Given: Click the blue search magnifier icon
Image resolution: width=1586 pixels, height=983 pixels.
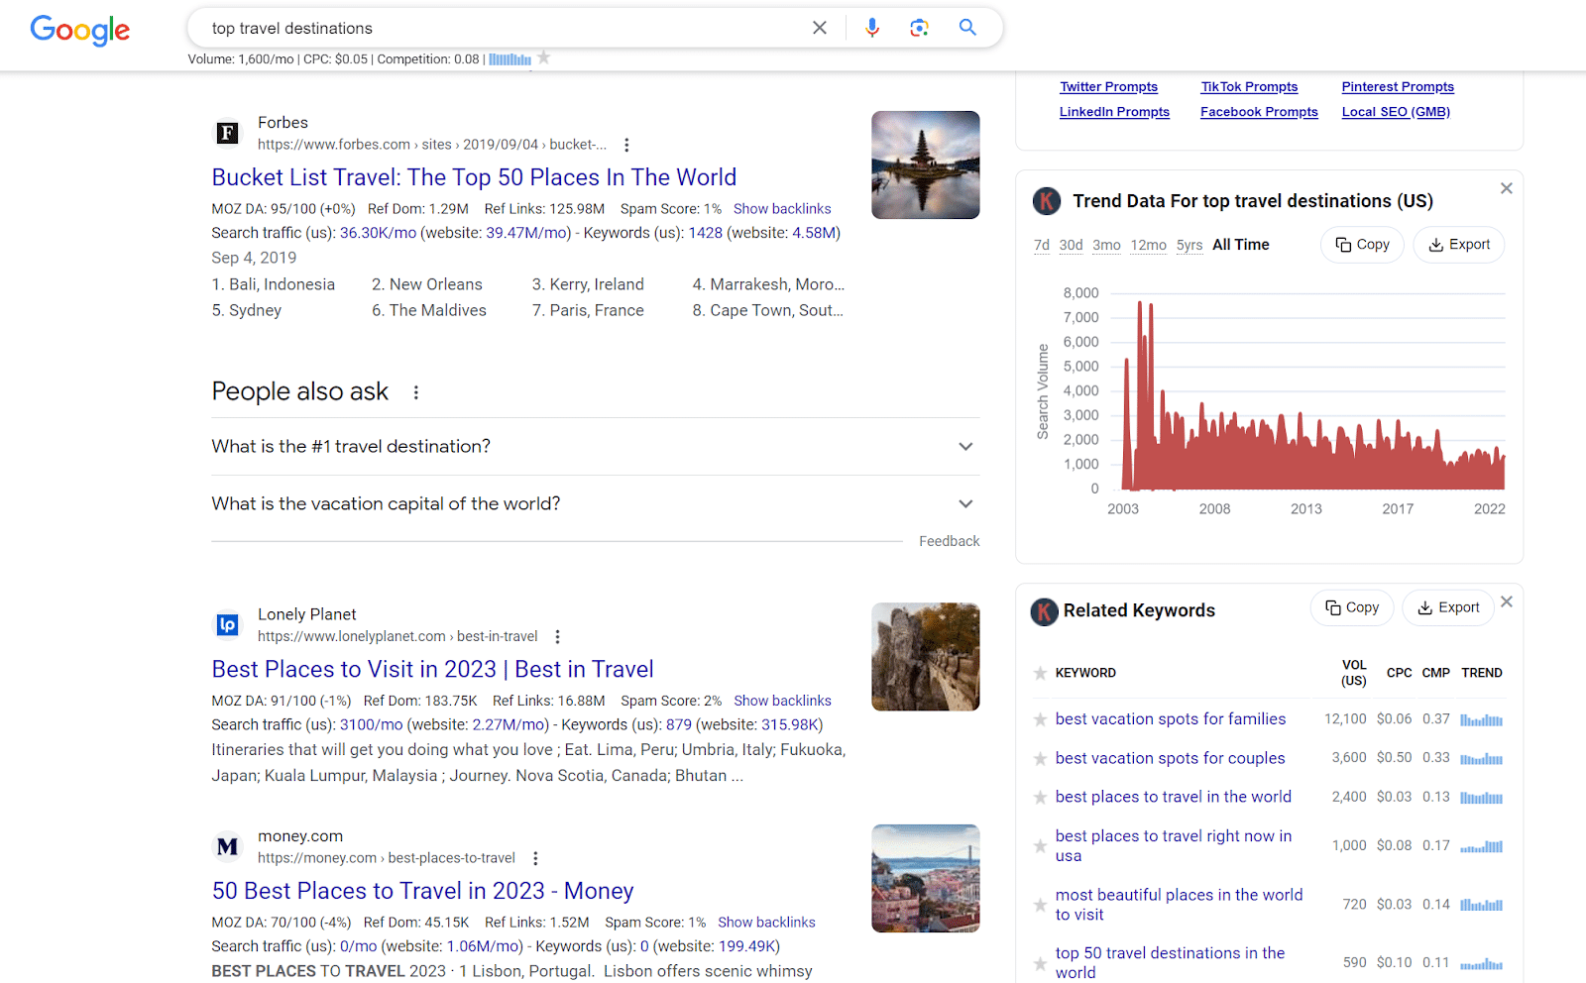Looking at the screenshot, I should click(967, 28).
